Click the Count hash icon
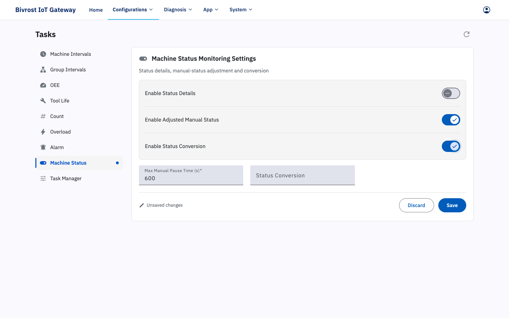 click(43, 116)
